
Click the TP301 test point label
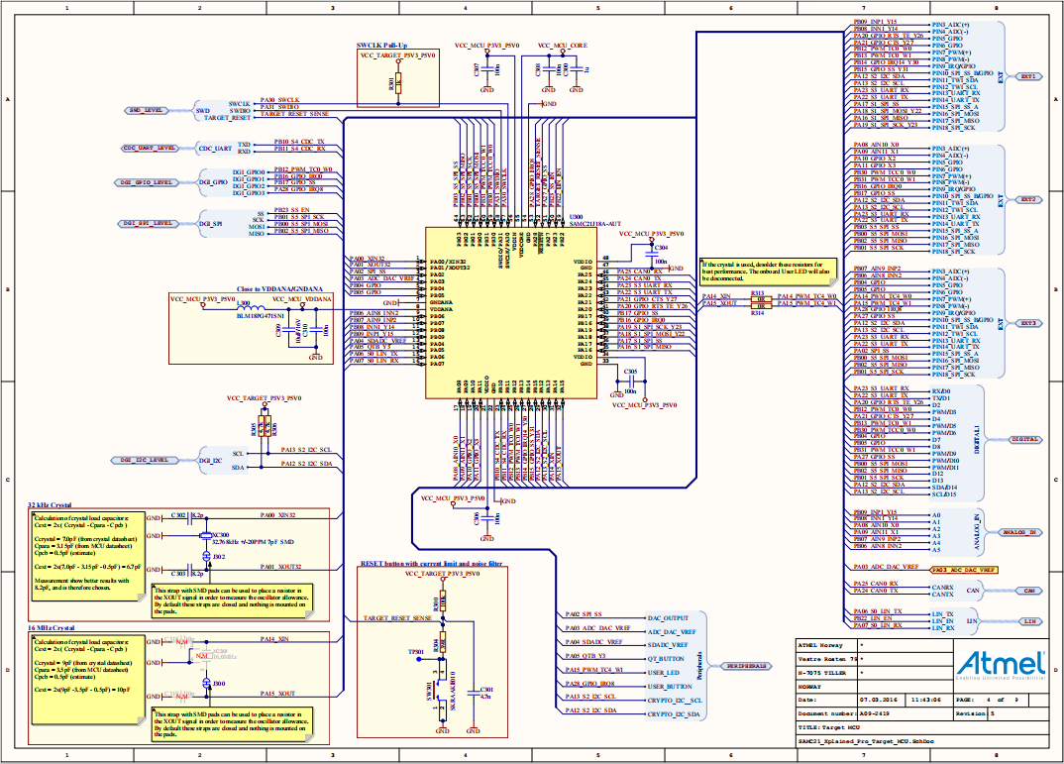[416, 652]
